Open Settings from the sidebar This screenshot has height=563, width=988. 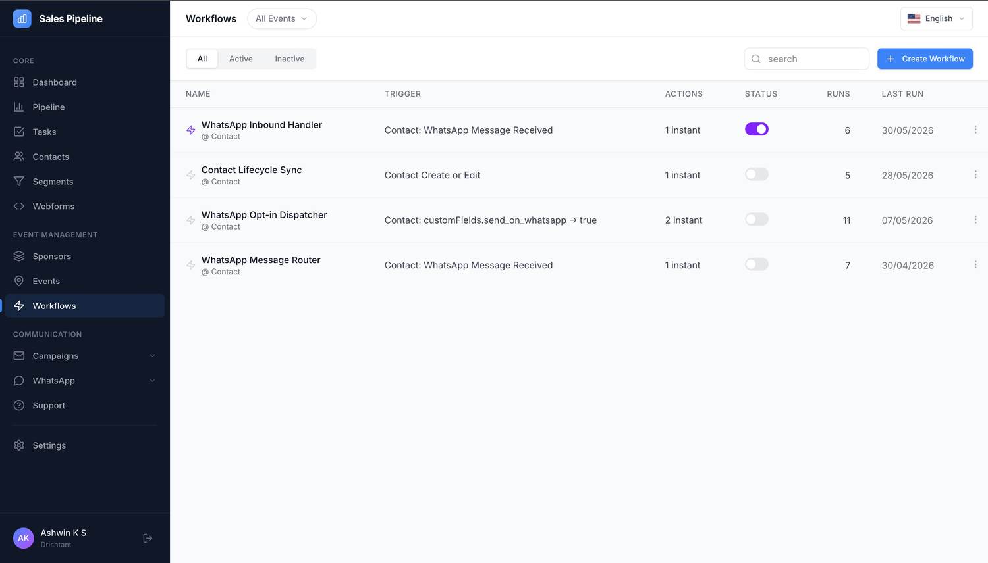pyautogui.click(x=85, y=445)
